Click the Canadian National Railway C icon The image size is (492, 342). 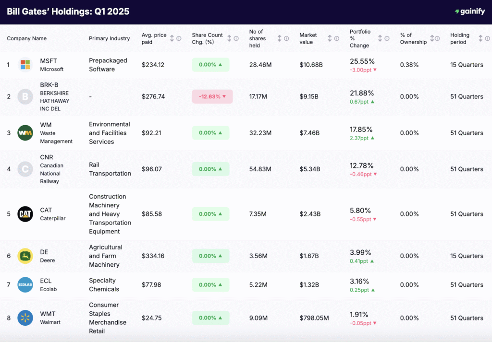coord(25,169)
